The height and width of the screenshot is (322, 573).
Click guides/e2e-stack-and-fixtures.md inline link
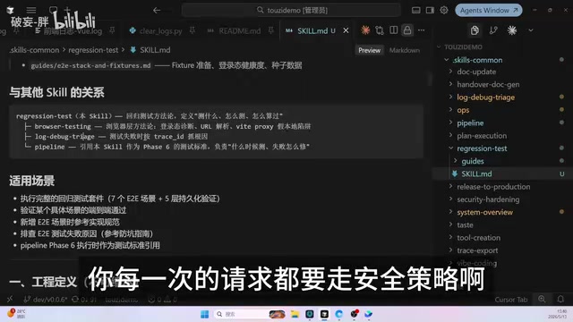click(x=90, y=65)
